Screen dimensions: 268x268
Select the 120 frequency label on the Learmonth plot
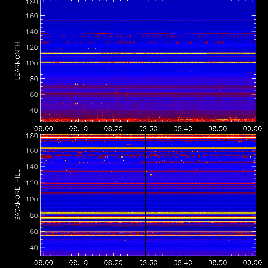click(32, 47)
